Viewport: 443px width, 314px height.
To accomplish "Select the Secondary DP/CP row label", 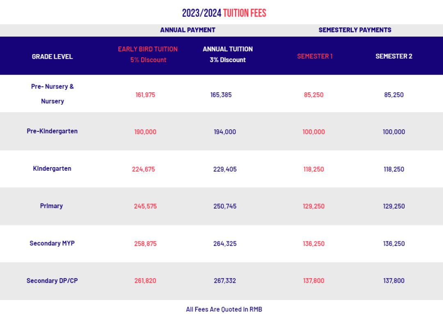I will click(x=52, y=281).
